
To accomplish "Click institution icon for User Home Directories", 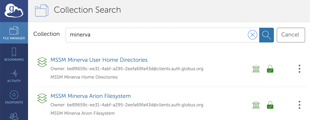I will pyautogui.click(x=256, y=69).
